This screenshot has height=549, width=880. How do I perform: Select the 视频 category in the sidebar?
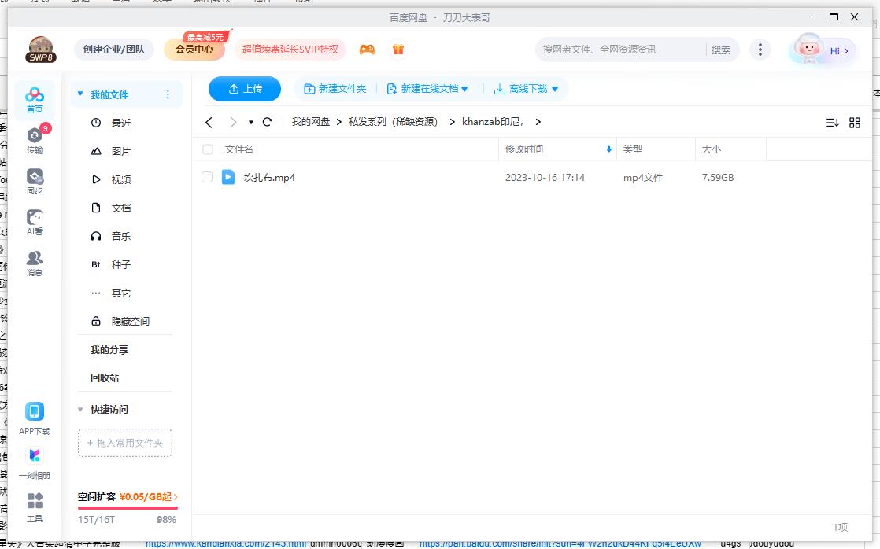[120, 179]
